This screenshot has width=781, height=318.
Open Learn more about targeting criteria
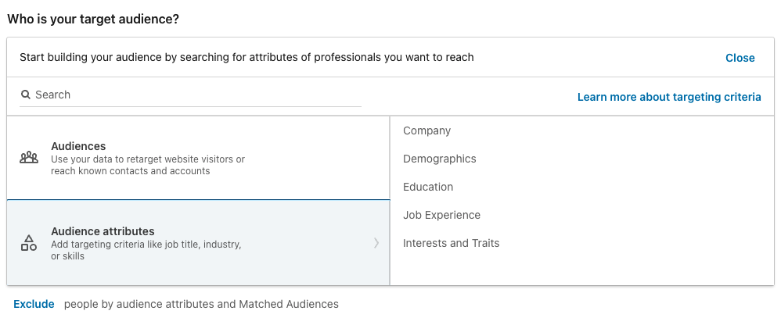pyautogui.click(x=668, y=97)
